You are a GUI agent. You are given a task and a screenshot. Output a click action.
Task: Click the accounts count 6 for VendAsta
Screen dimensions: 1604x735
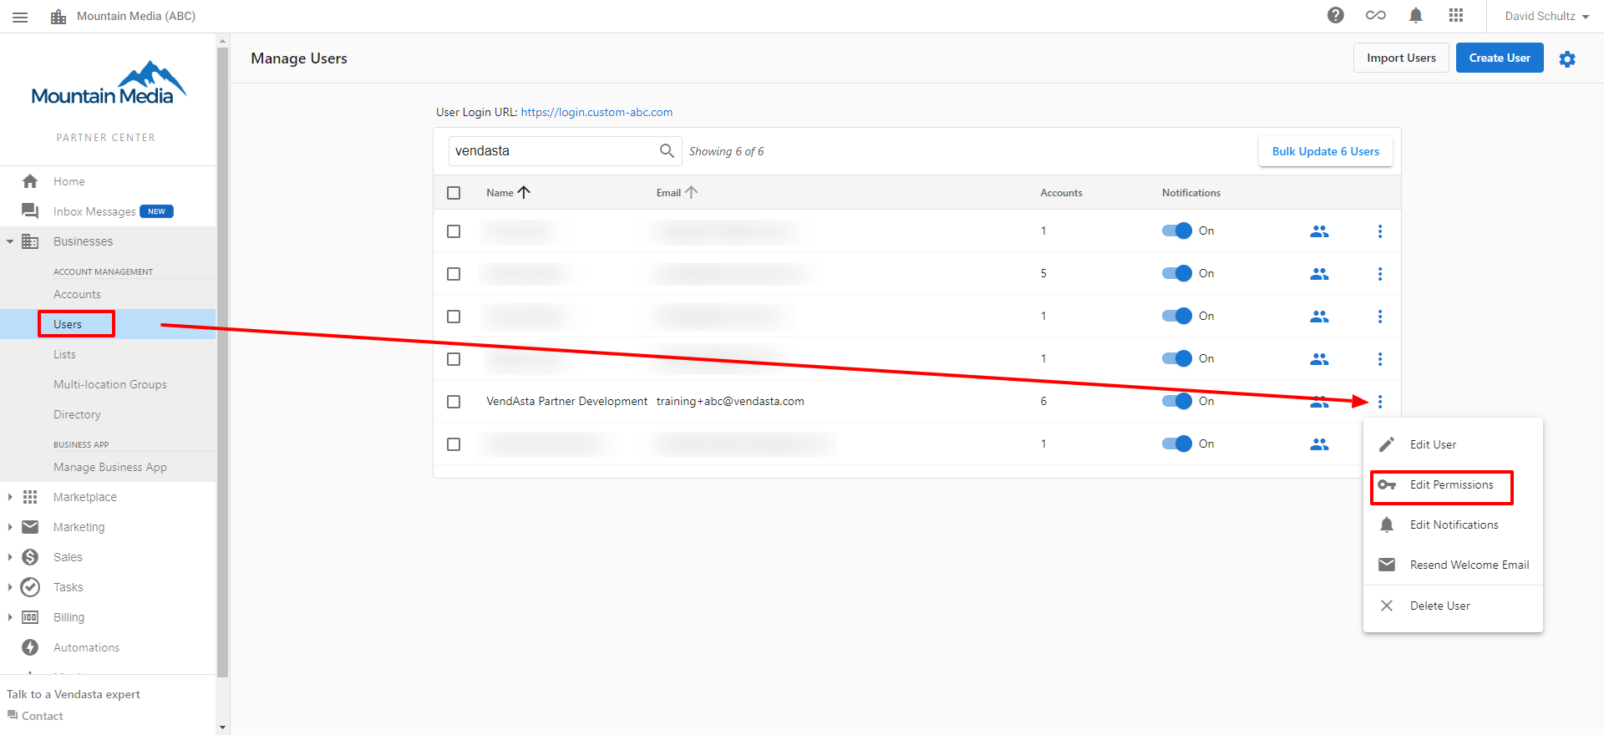coord(1043,401)
